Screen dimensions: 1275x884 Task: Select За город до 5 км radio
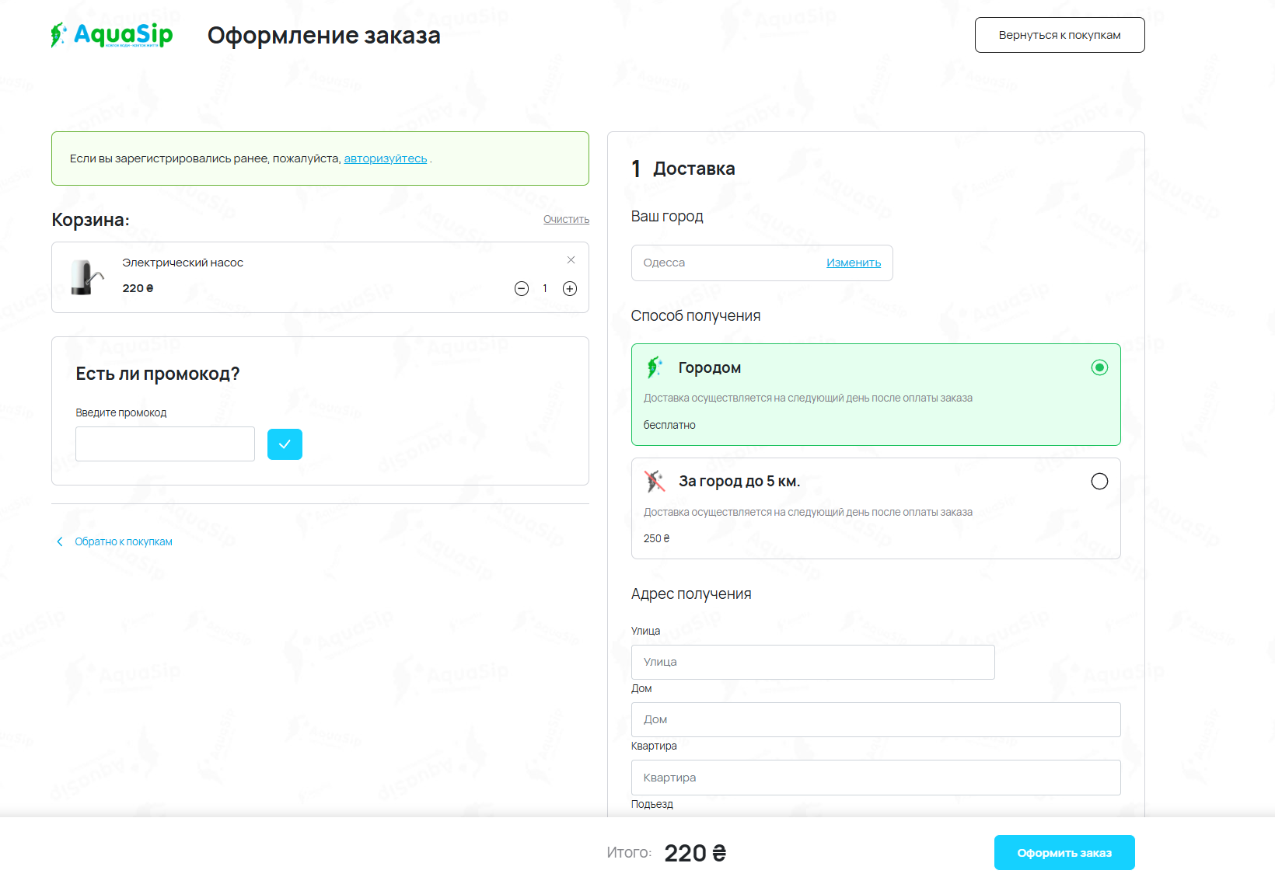[x=1099, y=482]
